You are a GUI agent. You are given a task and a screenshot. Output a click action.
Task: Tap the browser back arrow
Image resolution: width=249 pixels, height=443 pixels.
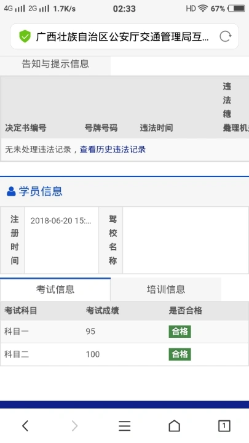(25, 426)
